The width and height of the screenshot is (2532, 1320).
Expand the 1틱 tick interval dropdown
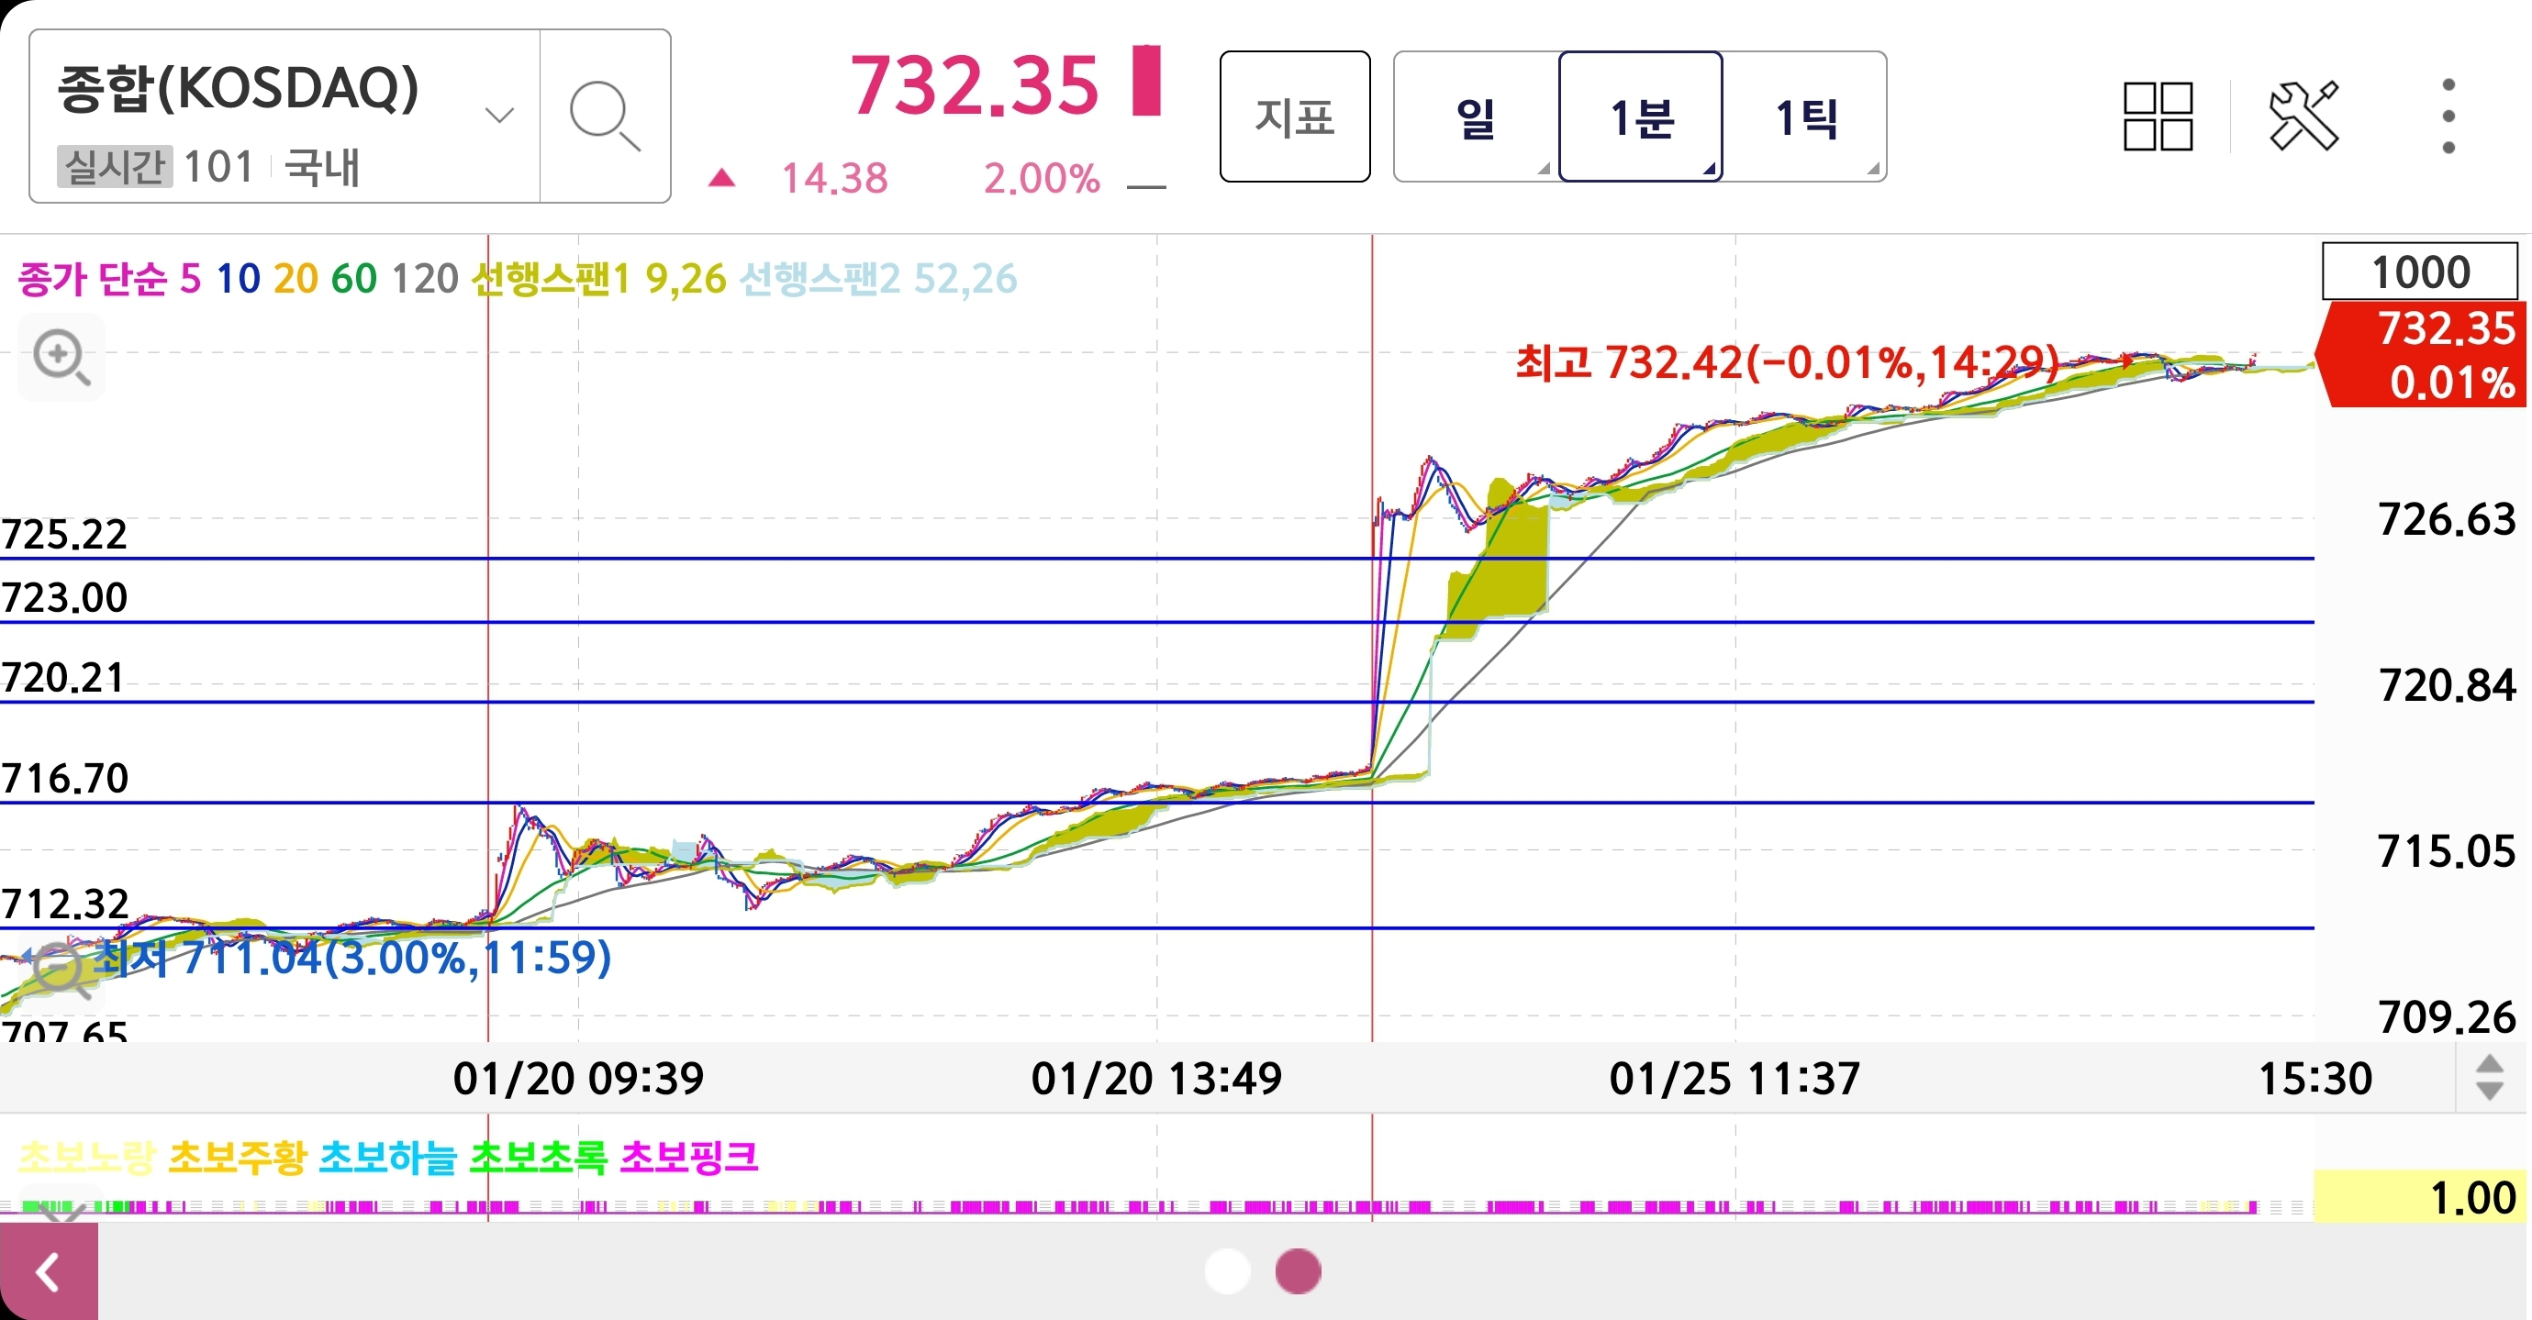[1806, 116]
